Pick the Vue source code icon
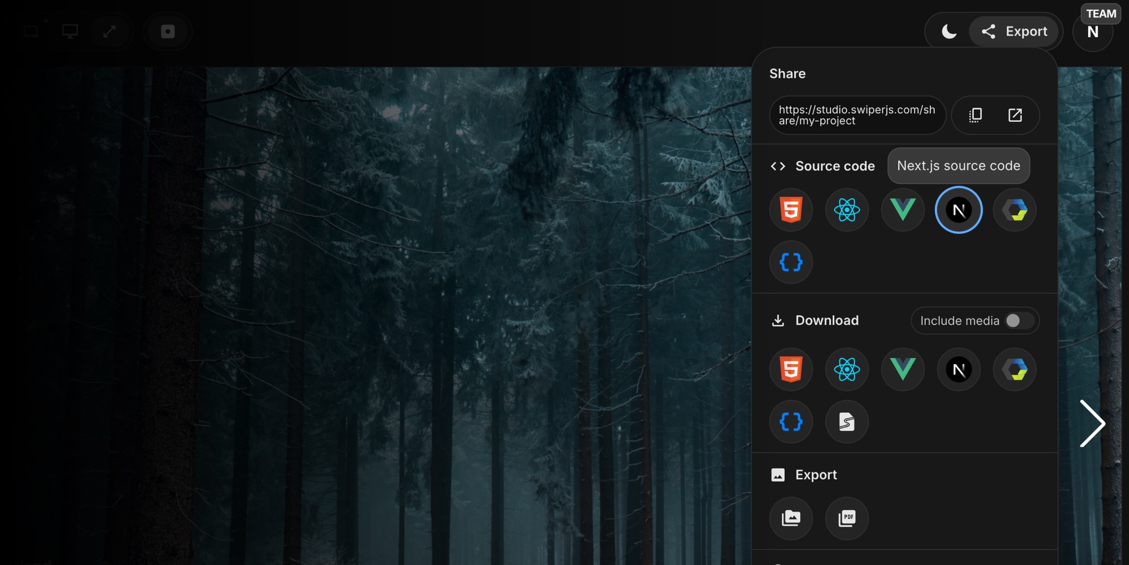Image resolution: width=1129 pixels, height=565 pixels. coord(902,210)
